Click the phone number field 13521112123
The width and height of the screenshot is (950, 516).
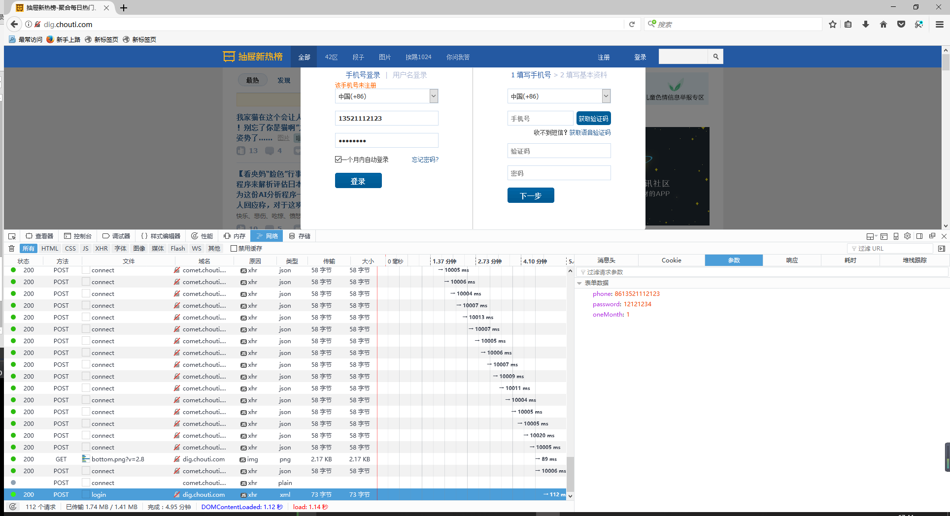tap(387, 118)
